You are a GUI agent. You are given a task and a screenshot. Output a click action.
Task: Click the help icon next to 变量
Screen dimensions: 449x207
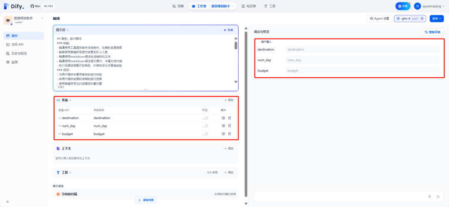(x=70, y=100)
